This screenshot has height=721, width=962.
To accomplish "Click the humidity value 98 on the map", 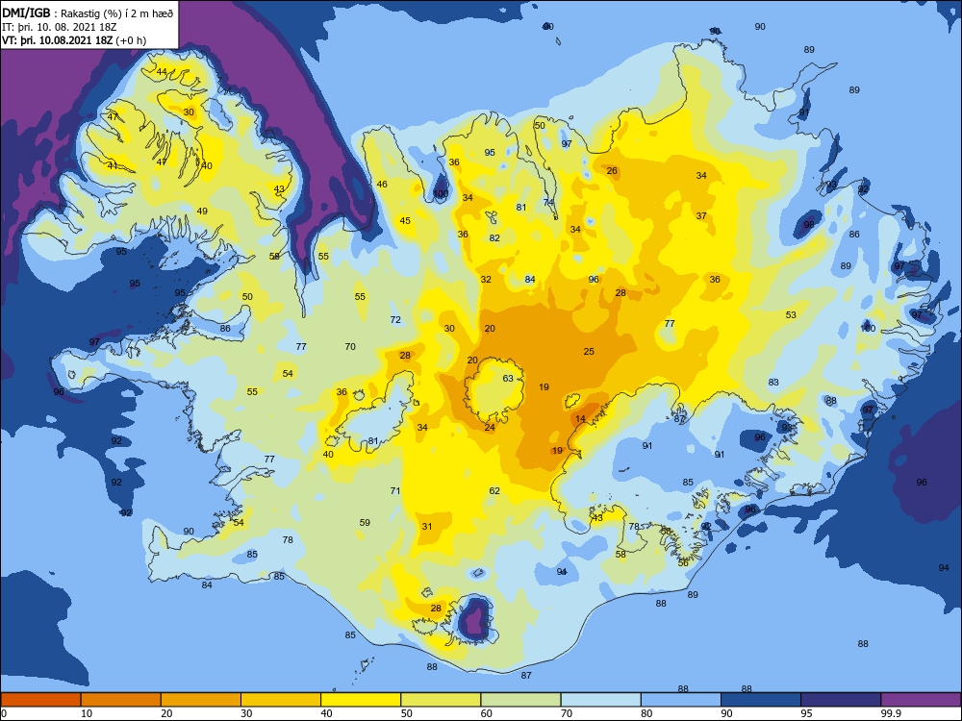I will 809,224.
